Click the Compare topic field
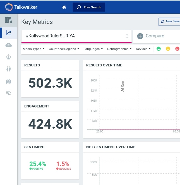Viewport: 180px width, 185px height. 157,36
